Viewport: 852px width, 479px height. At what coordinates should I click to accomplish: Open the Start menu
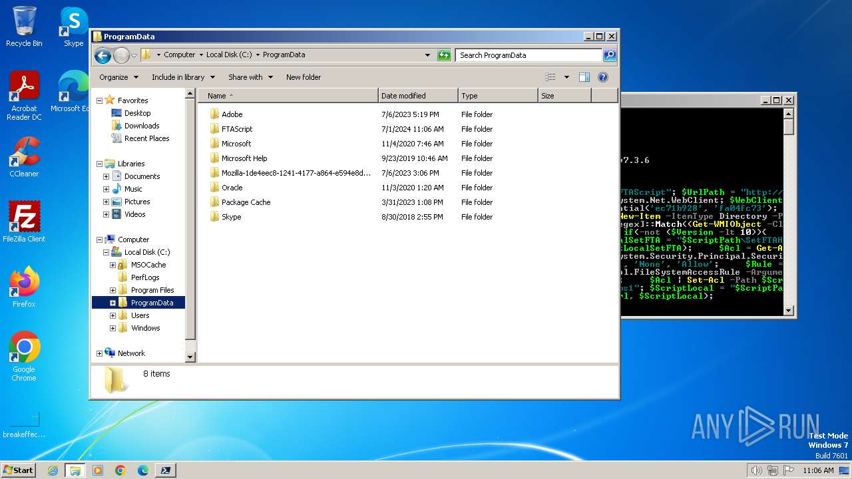click(18, 470)
